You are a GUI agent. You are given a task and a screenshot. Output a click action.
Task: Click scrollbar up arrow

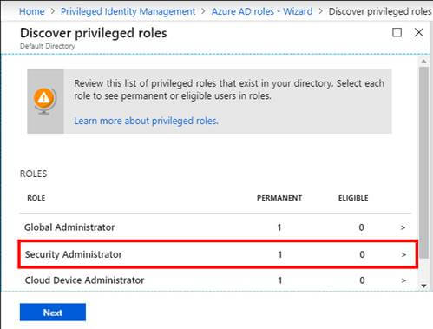tap(423, 62)
